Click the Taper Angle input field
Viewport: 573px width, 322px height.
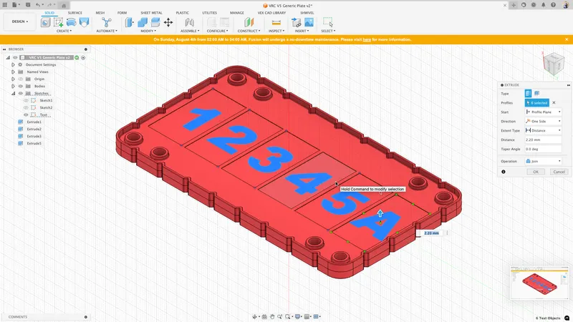tap(543, 149)
